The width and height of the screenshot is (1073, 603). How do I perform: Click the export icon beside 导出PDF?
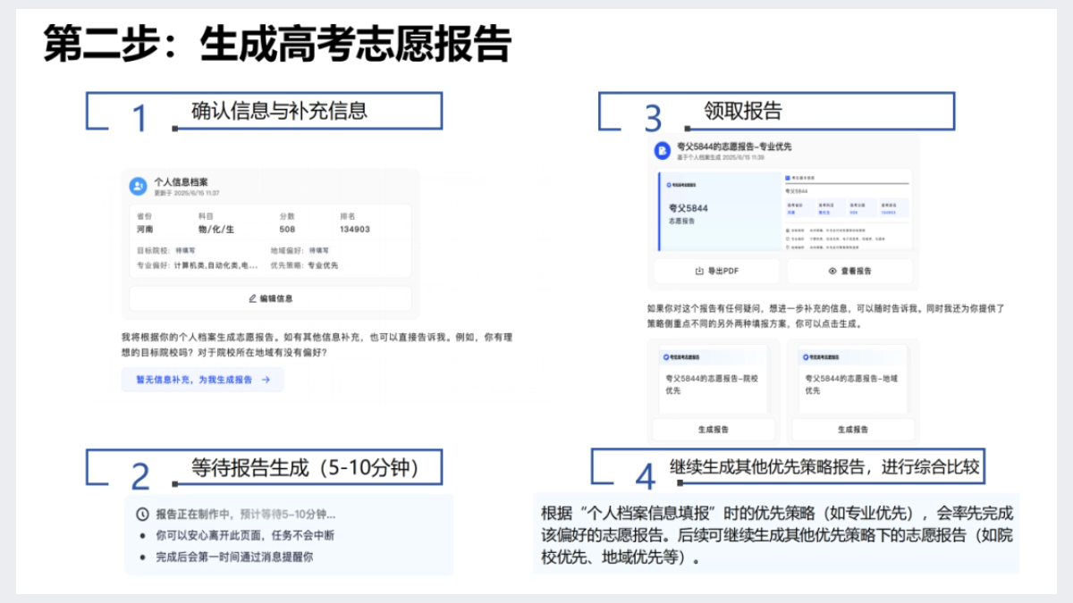pyautogui.click(x=699, y=271)
